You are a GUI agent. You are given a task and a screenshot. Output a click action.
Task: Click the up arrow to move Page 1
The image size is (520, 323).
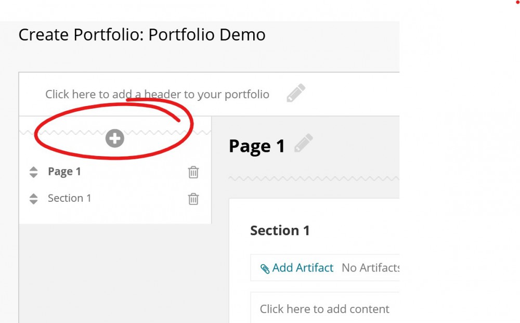(x=33, y=168)
